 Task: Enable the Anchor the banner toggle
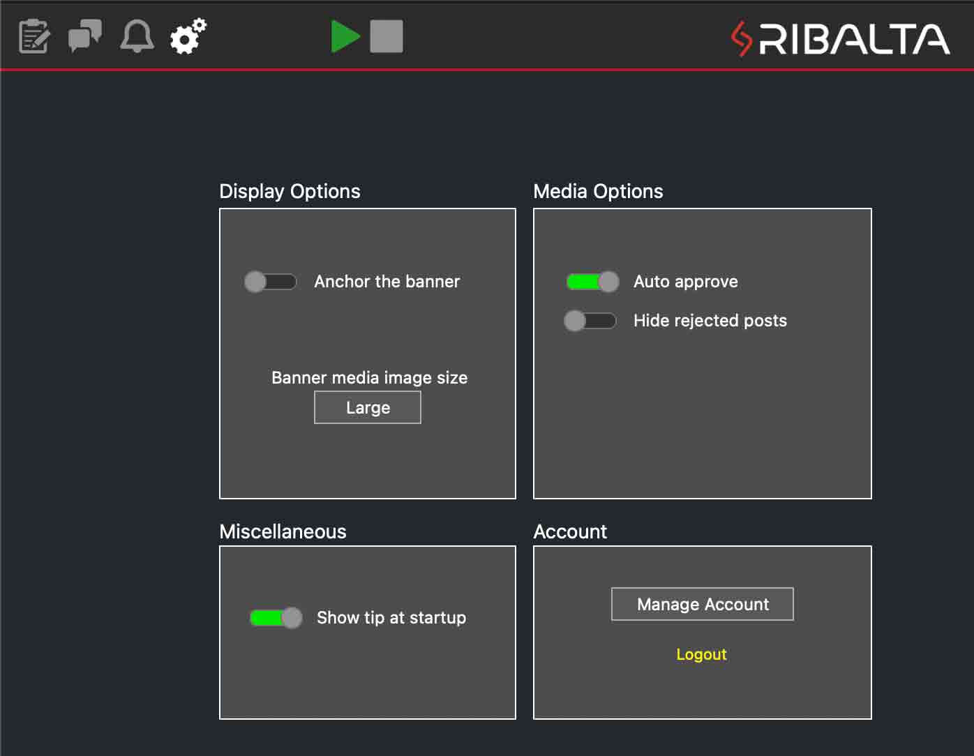click(x=271, y=282)
